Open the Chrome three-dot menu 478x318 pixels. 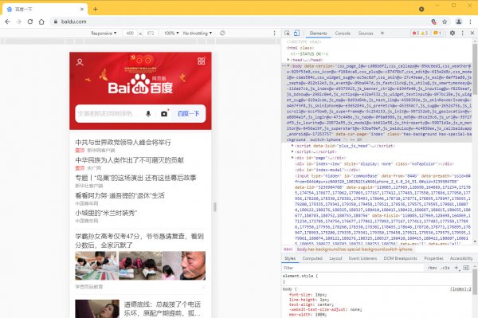[x=470, y=22]
